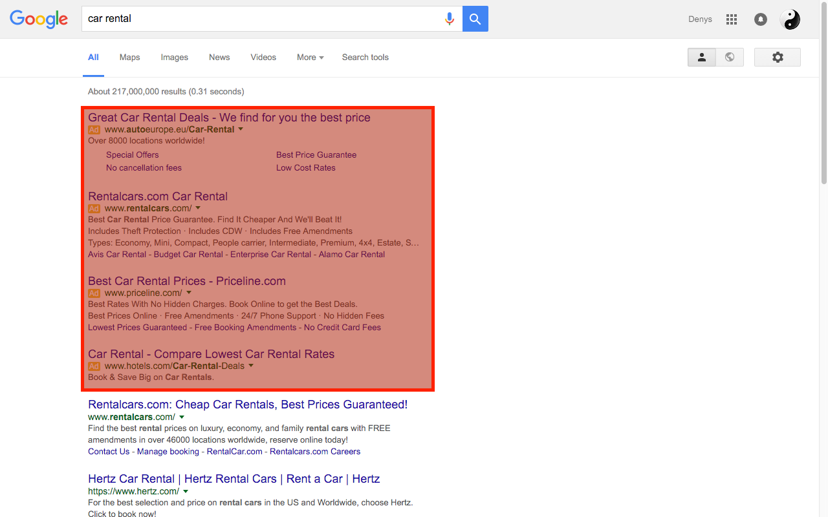Image resolution: width=828 pixels, height=517 pixels.
Task: Open Compare Lowest Car Rental Rates headline
Action: tap(212, 354)
